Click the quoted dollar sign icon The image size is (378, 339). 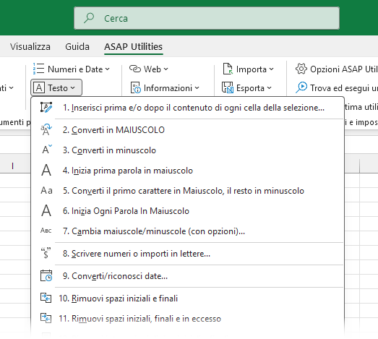click(46, 253)
